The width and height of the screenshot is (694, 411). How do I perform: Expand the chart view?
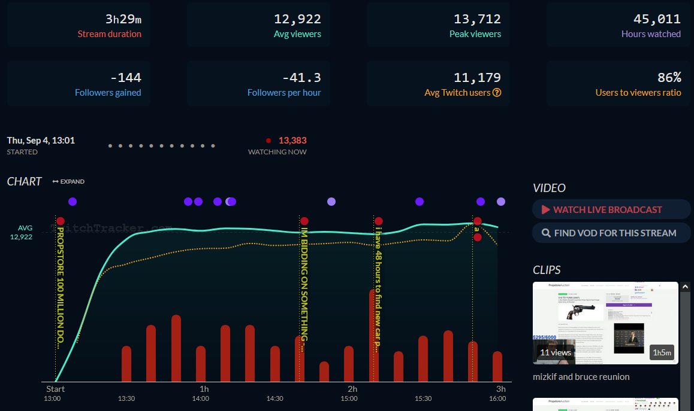click(68, 182)
